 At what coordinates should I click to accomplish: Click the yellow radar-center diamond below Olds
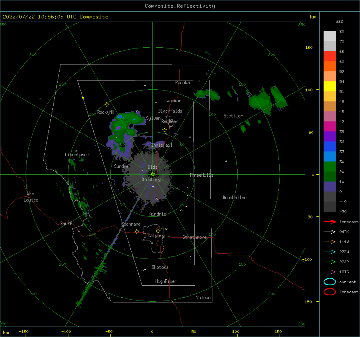(153, 174)
